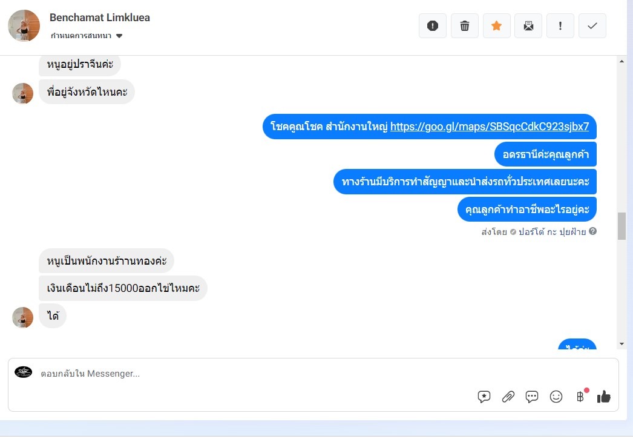Open quick replies speech bubble icon
Image resolution: width=633 pixels, height=439 pixels.
(532, 397)
